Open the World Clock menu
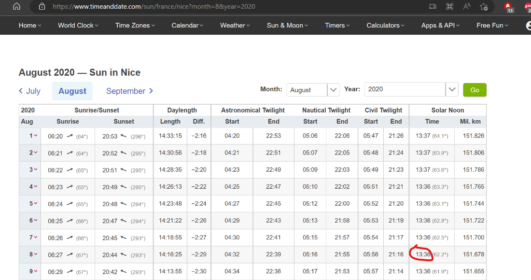The image size is (531, 280). tap(78, 26)
